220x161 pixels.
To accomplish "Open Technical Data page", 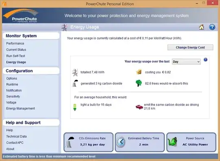I will click(x=16, y=136).
